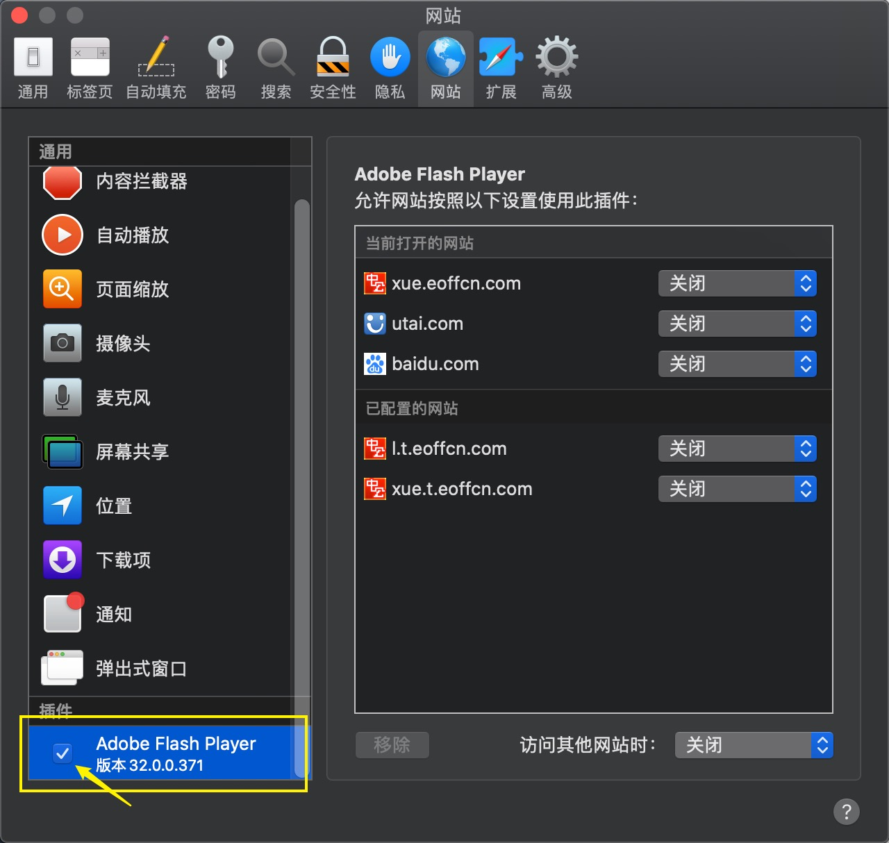Viewport: 889px width, 843px height.
Task: Open the 下载项 downloads settings
Action: click(x=122, y=560)
